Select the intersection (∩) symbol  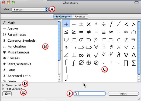[134, 32]
